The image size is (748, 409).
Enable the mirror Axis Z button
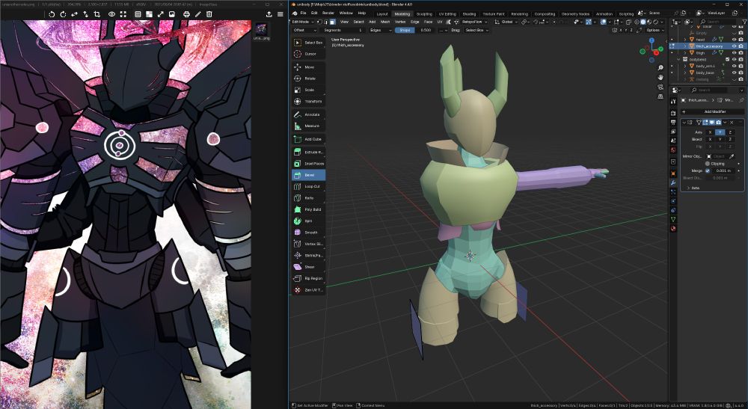click(730, 132)
